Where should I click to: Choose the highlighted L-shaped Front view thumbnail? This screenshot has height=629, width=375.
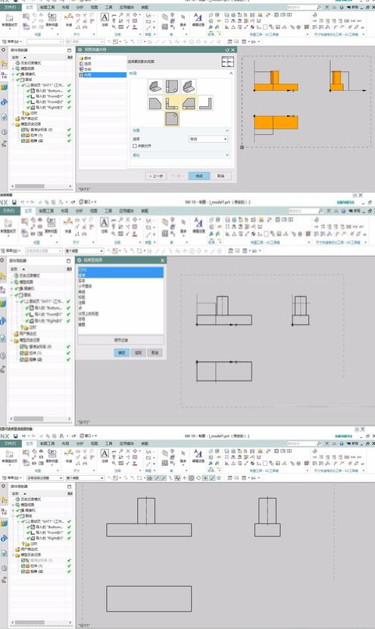tap(172, 102)
